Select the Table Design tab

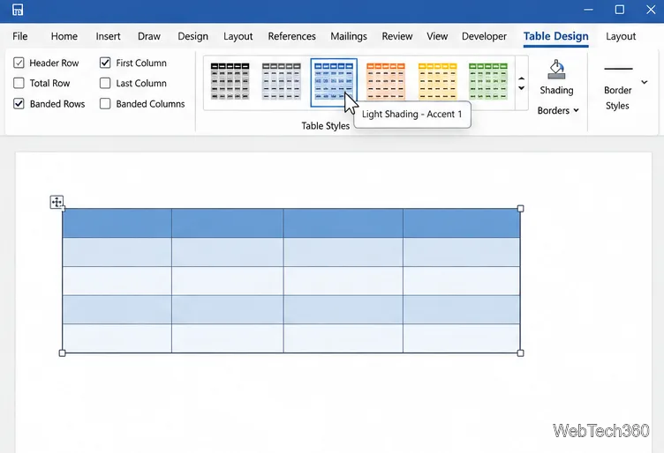(x=555, y=36)
